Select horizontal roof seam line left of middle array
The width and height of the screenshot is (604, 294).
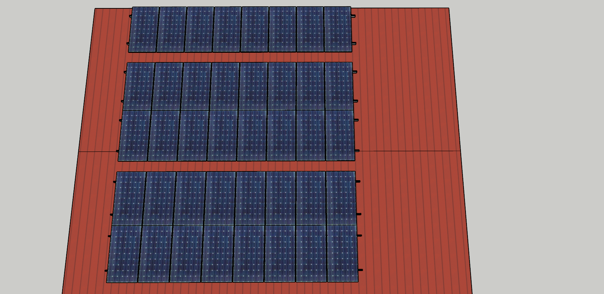click(x=97, y=152)
